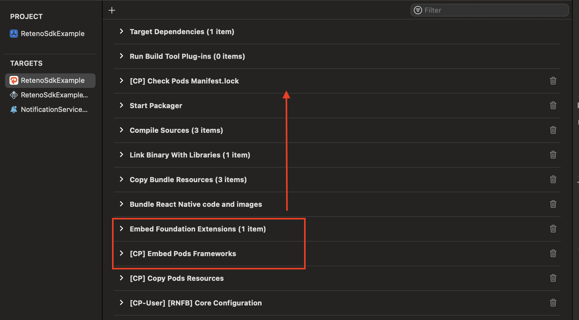Delete the Embed Pods Frameworks phase
Screen dimensions: 579x320
point(553,253)
